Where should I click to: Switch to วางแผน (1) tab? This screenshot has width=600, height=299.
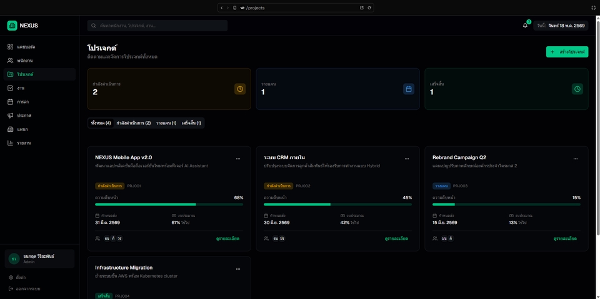pos(166,123)
